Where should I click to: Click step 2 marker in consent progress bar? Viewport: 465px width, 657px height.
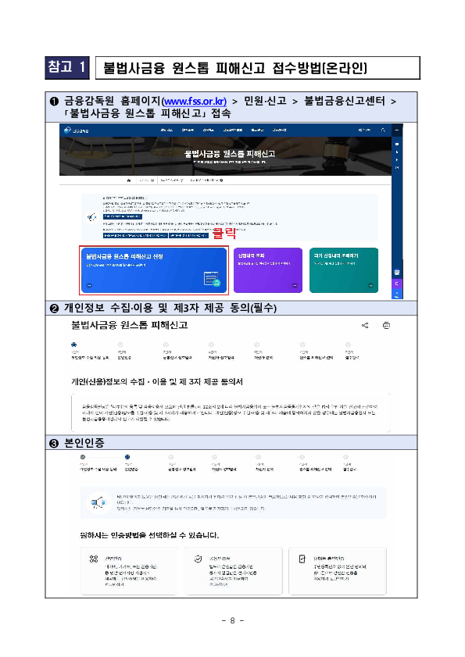click(x=120, y=345)
